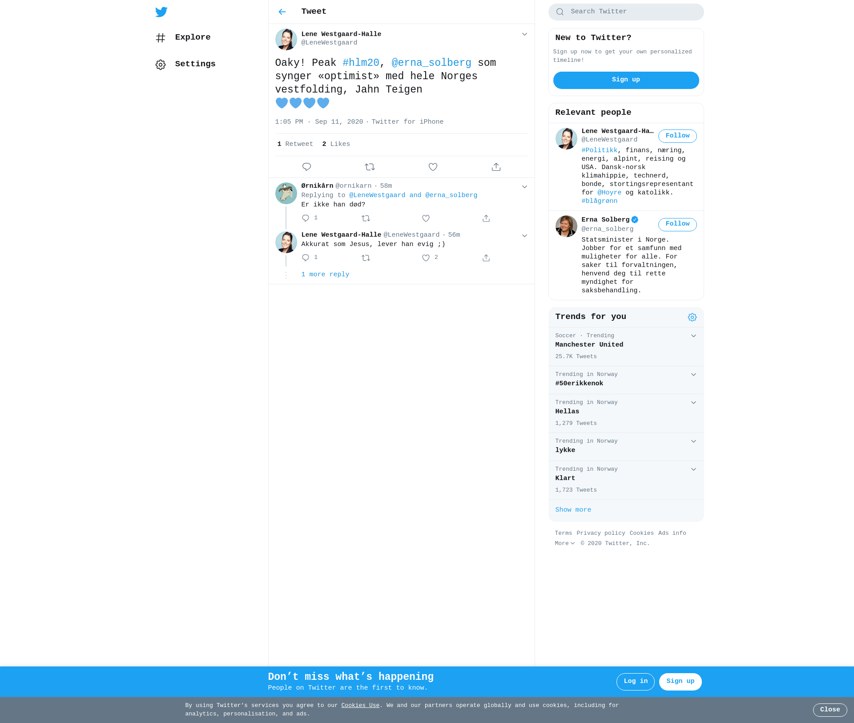View the 2 Likes list
Image resolution: width=854 pixels, height=723 pixels.
336,144
